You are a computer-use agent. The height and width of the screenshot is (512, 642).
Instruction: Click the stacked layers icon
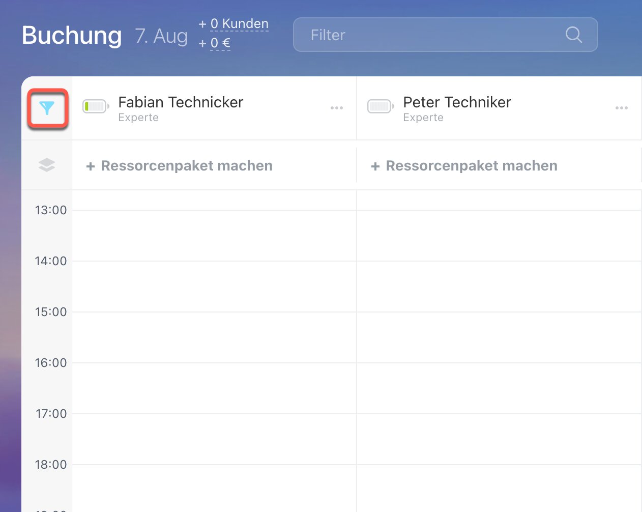coord(47,165)
